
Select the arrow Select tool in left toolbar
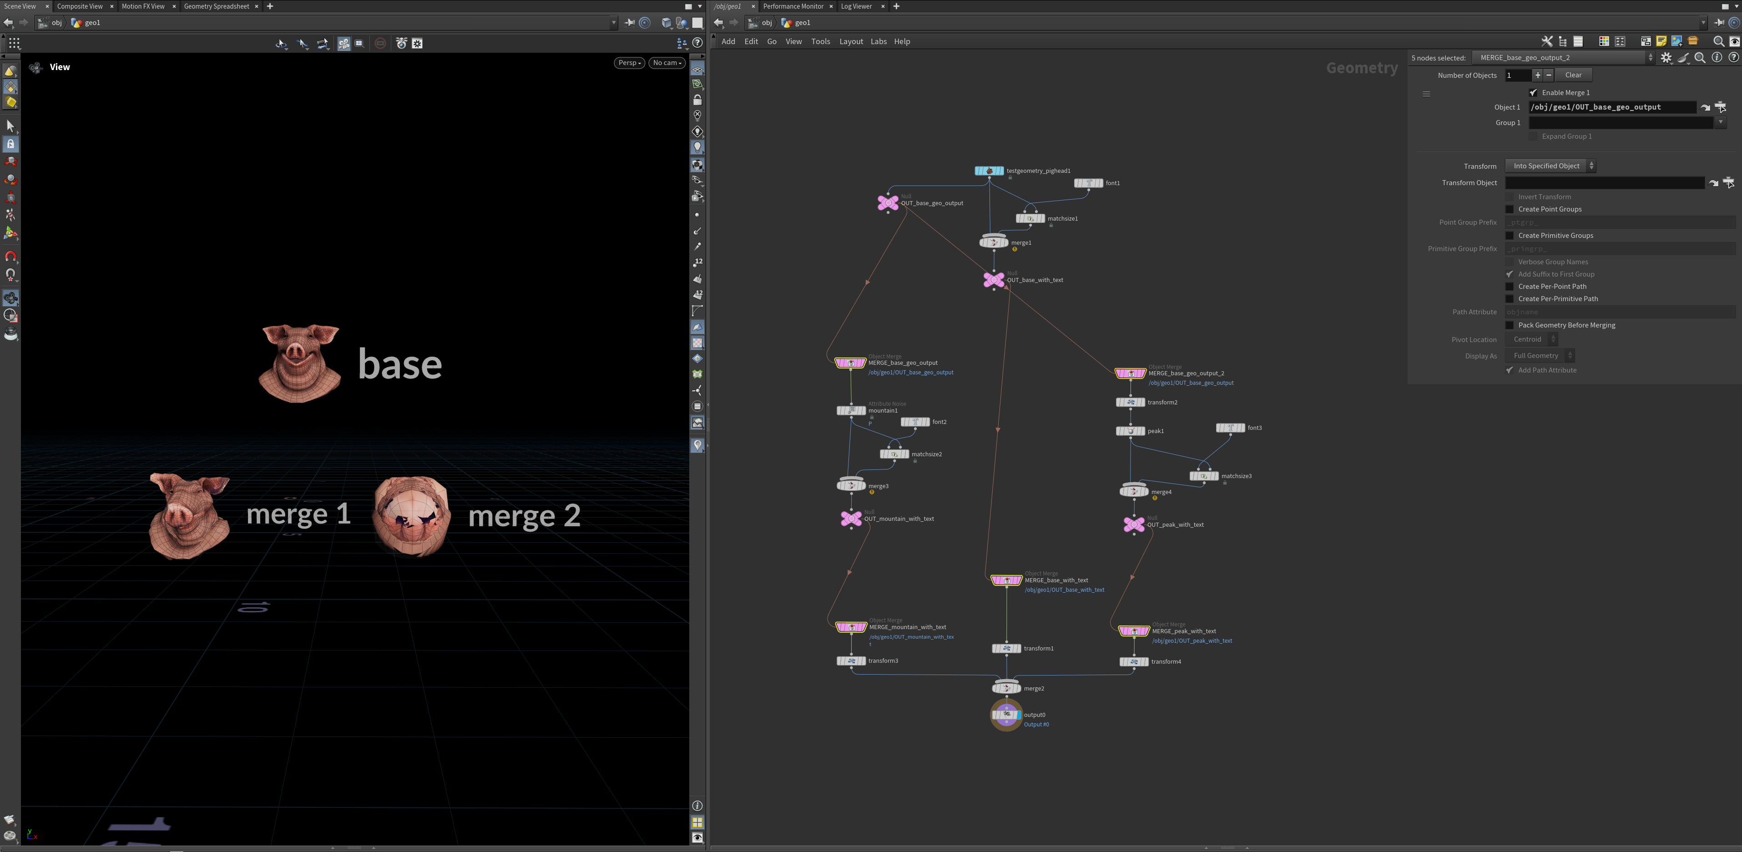click(x=10, y=126)
